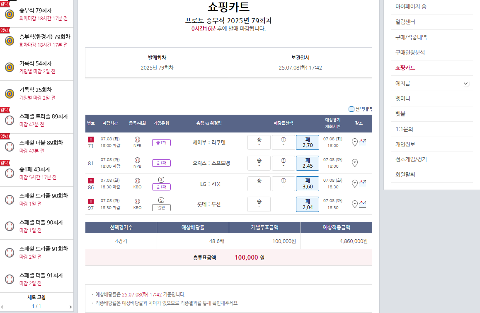This screenshot has width=480, height=313.
Task: Go to previous page in game list
Action: (x=2, y=307)
